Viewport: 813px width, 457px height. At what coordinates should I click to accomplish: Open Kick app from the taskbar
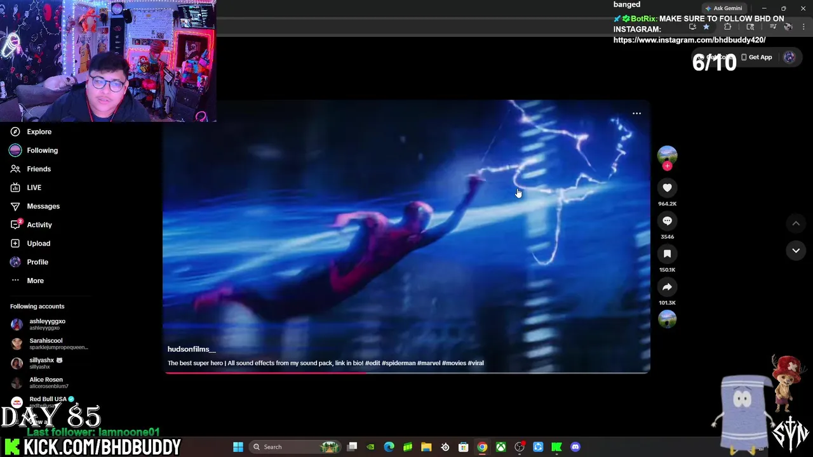coord(557,447)
